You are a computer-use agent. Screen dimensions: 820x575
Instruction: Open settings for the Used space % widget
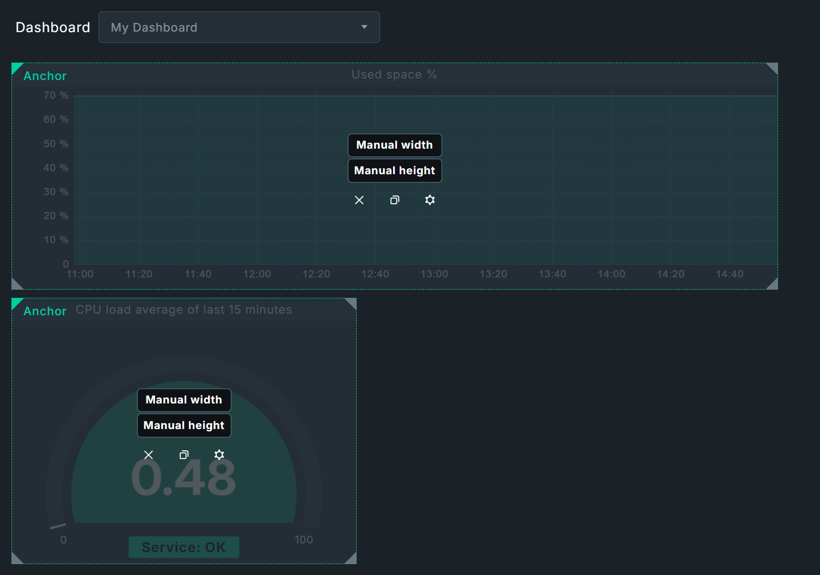[x=430, y=200]
